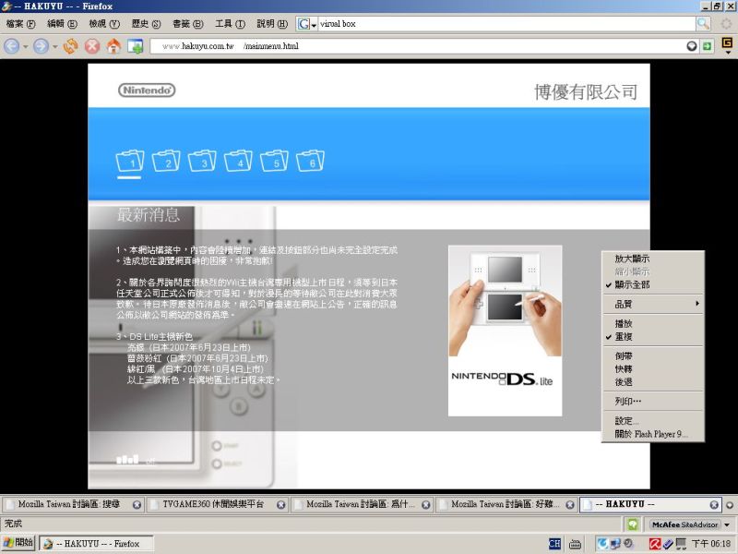The image size is (738, 554).
Task: Toggle 重複 loop option in context menu
Action: pyautogui.click(x=653, y=336)
